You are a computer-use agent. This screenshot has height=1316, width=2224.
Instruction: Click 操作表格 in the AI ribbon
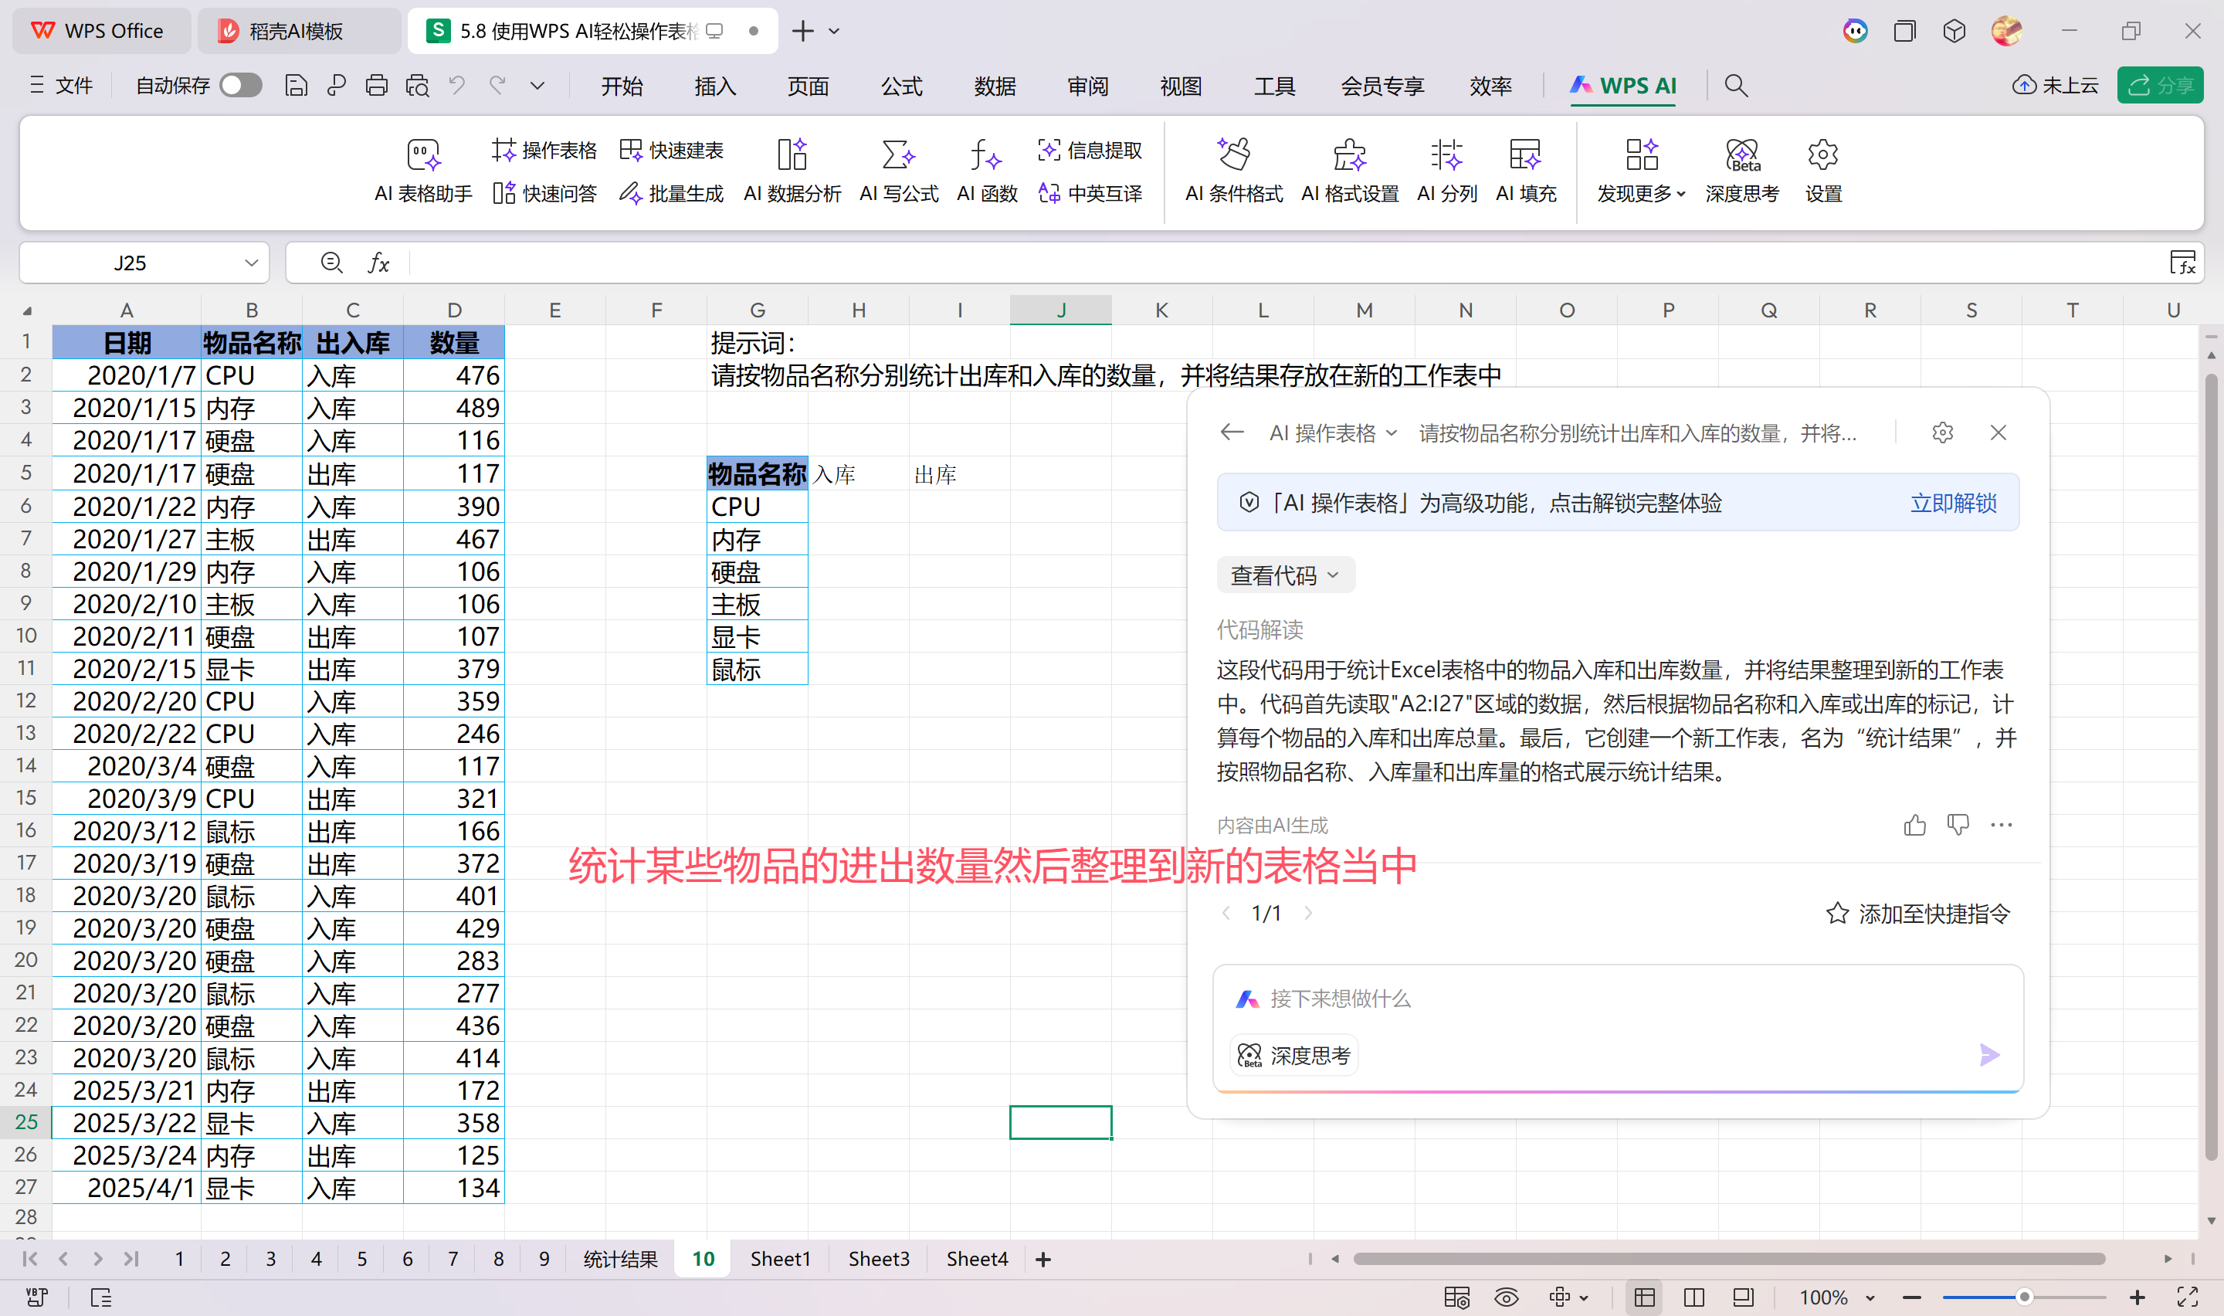pyautogui.click(x=544, y=150)
